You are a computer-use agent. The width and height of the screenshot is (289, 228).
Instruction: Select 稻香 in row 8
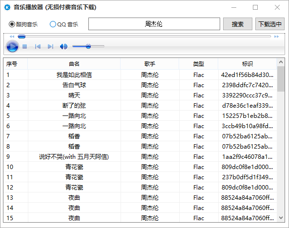coord(74,147)
